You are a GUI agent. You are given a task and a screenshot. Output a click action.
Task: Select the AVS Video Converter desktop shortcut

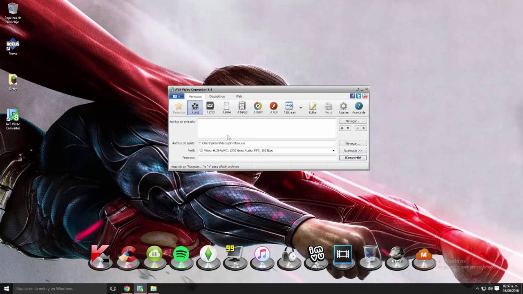pyautogui.click(x=13, y=119)
